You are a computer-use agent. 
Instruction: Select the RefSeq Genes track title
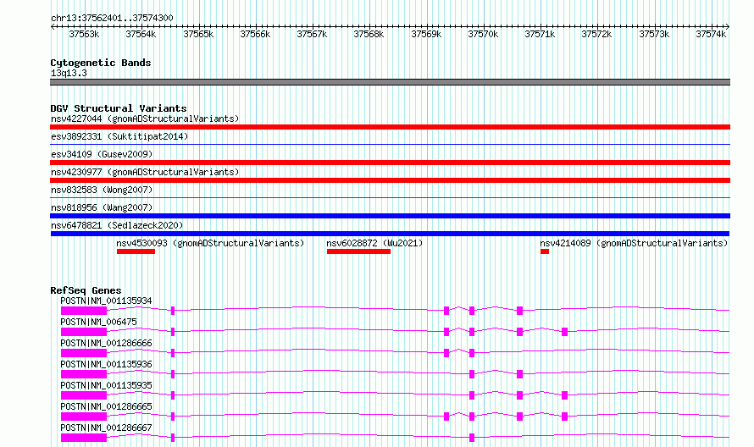86,290
